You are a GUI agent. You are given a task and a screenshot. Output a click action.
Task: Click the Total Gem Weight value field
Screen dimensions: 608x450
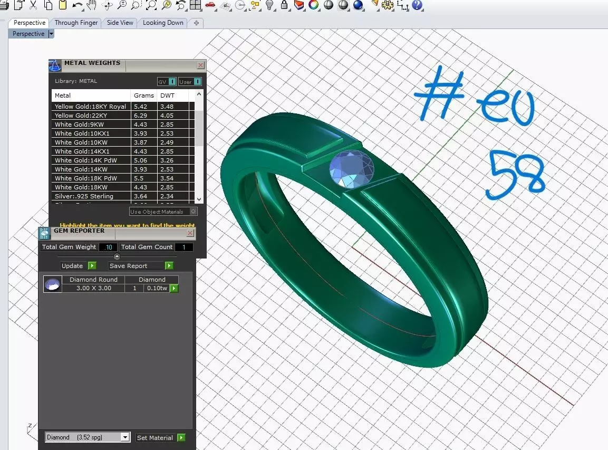108,247
